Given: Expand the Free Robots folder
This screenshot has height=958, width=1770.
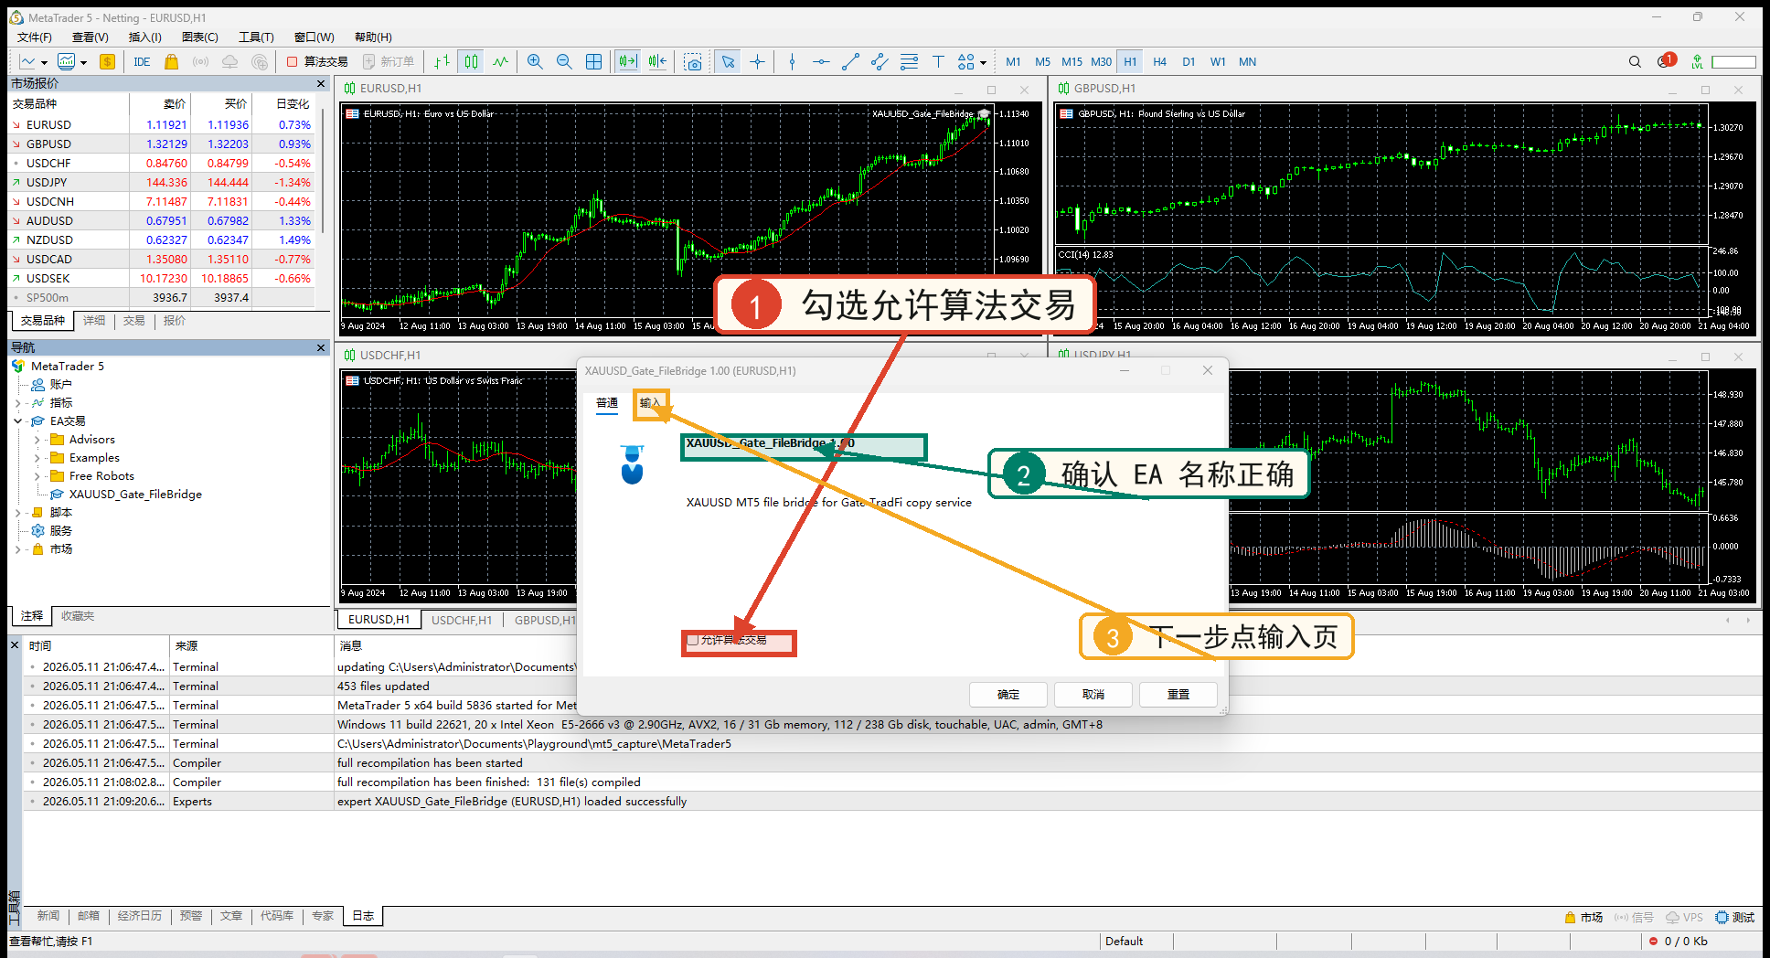Looking at the screenshot, I should tap(37, 476).
